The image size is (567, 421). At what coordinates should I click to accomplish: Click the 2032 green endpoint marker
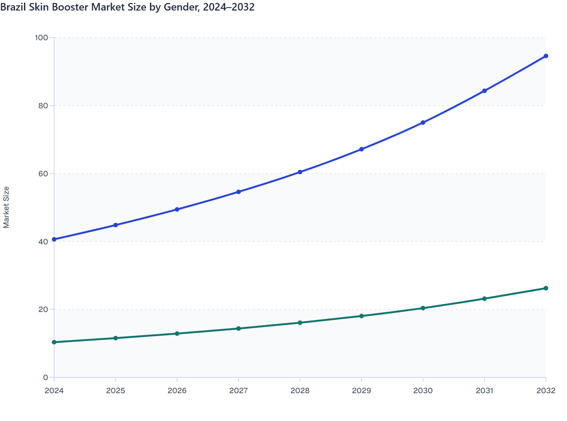(546, 288)
